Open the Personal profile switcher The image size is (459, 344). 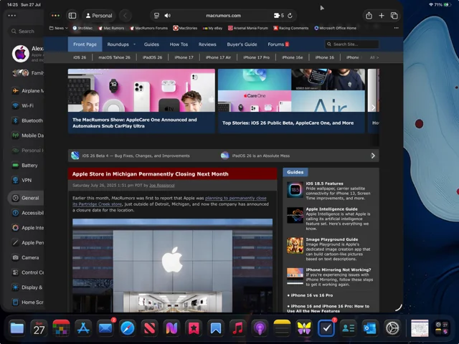point(99,16)
